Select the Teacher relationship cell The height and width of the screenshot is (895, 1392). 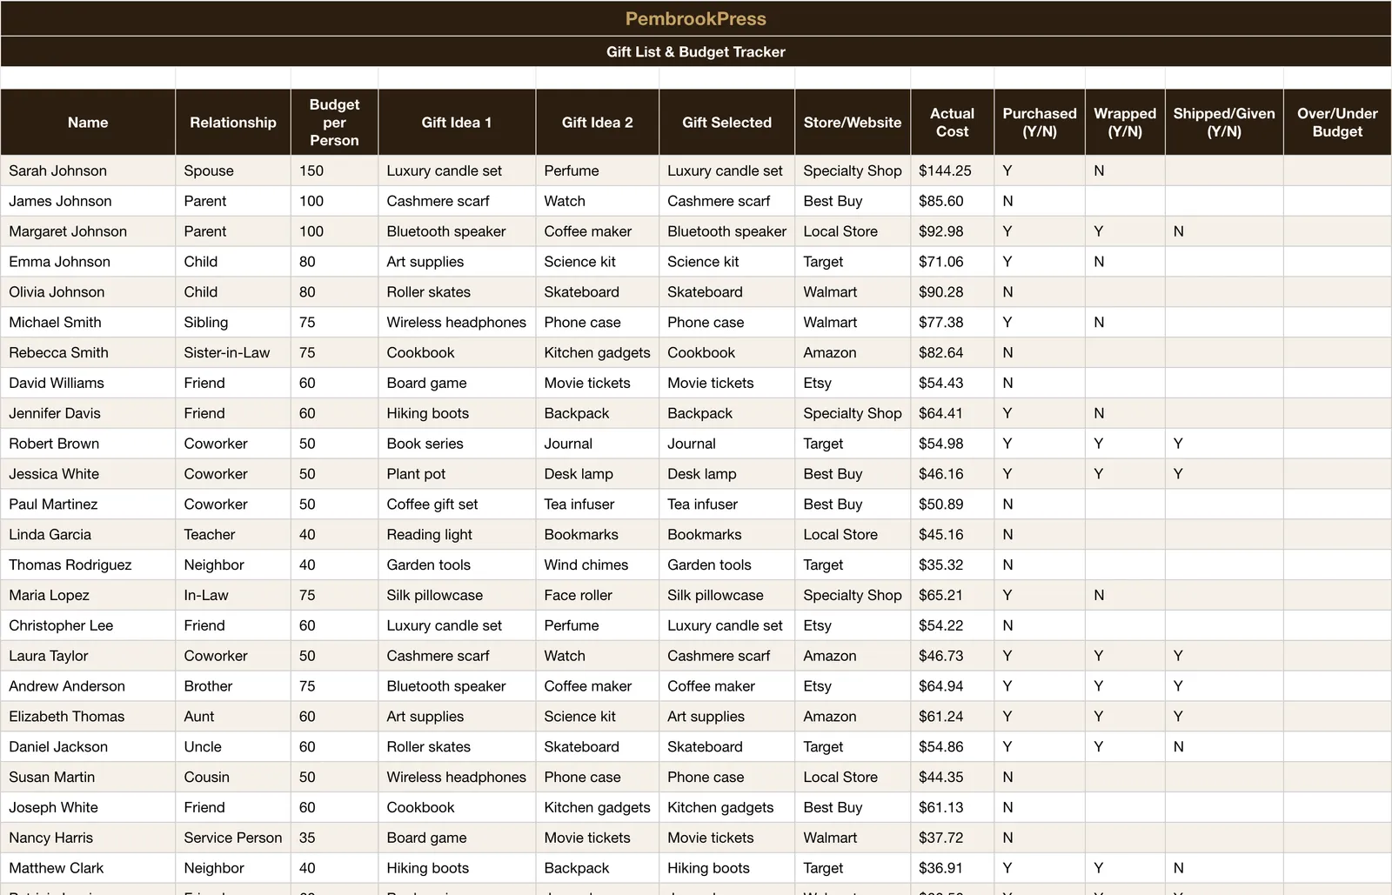233,534
